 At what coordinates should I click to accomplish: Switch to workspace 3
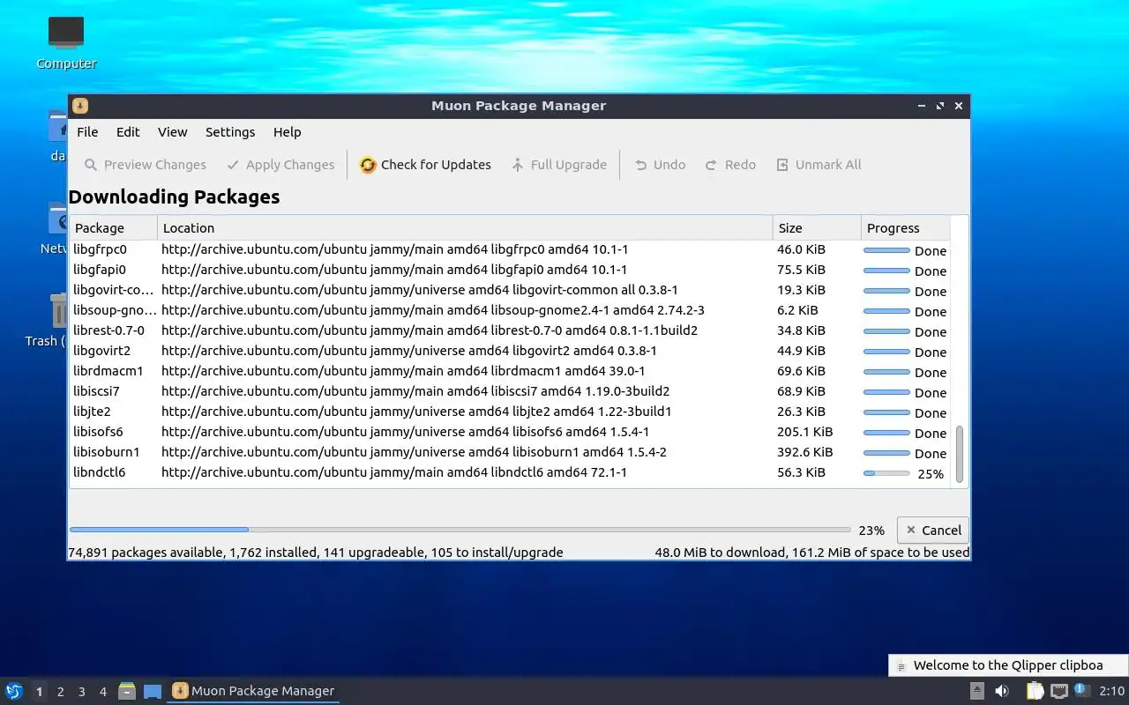click(x=81, y=692)
